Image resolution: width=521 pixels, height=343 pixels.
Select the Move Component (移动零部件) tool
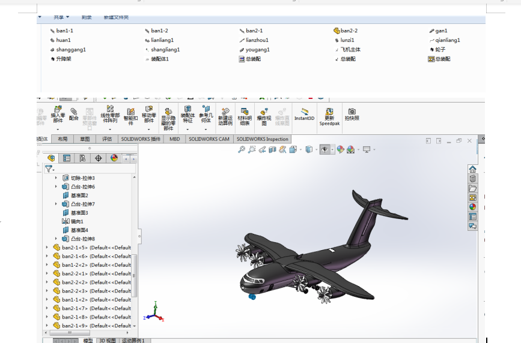(x=148, y=114)
